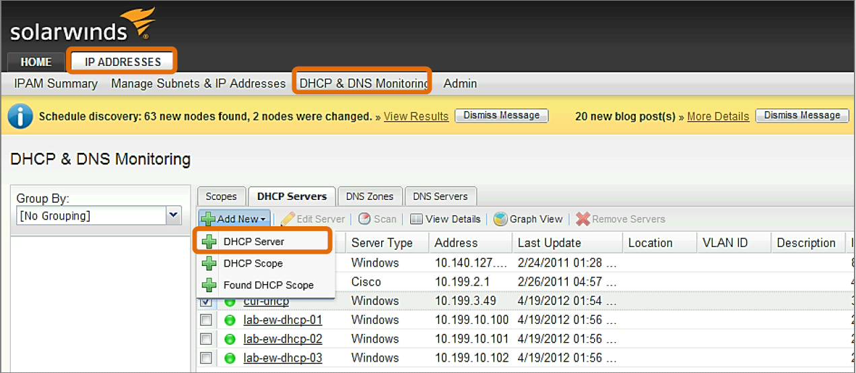This screenshot has width=856, height=373.
Task: Click the address cell 10.199.10.102
Action: [x=471, y=358]
